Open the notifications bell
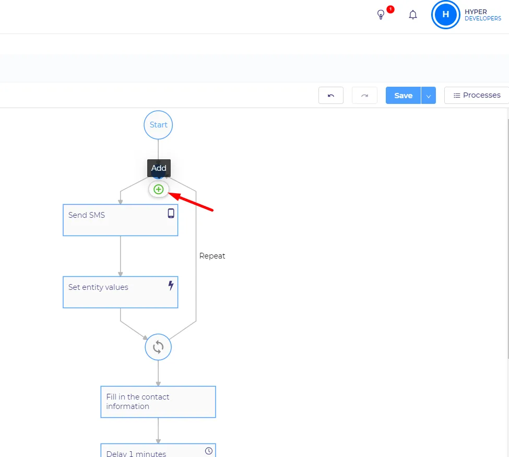The height and width of the screenshot is (457, 509). (412, 15)
